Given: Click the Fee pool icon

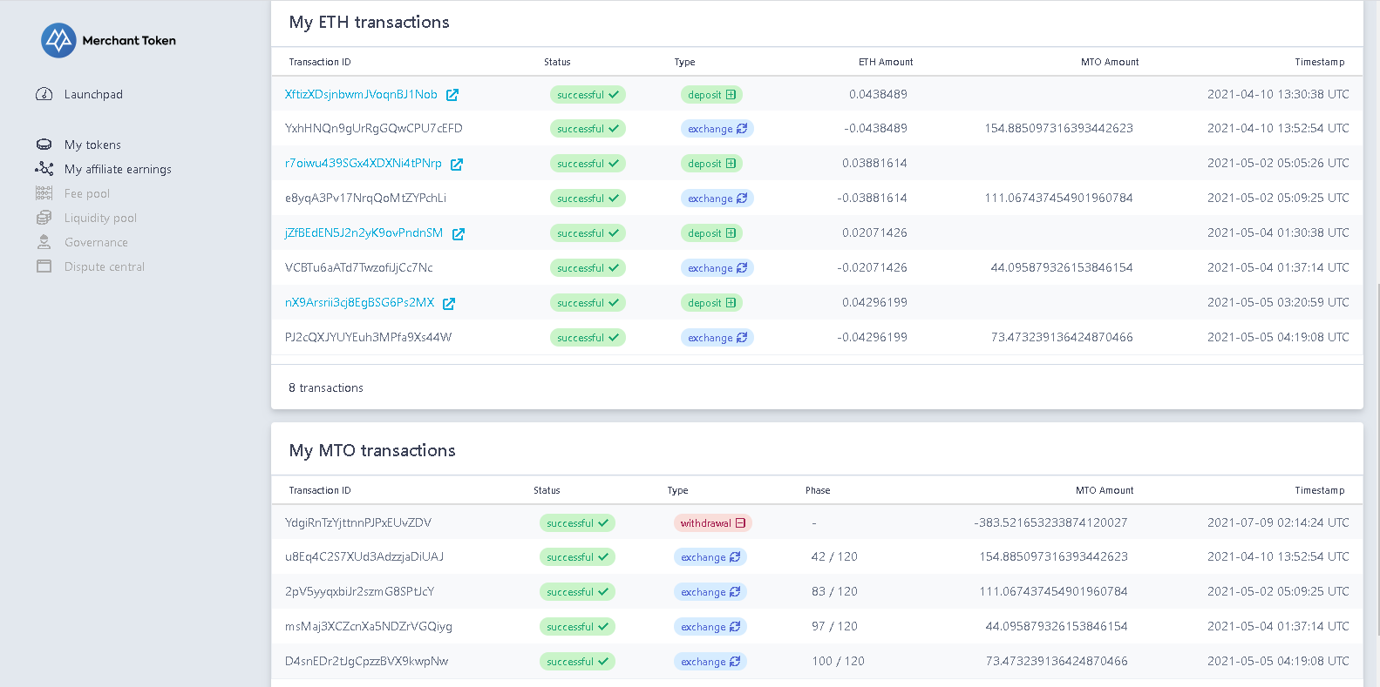Looking at the screenshot, I should [x=44, y=193].
